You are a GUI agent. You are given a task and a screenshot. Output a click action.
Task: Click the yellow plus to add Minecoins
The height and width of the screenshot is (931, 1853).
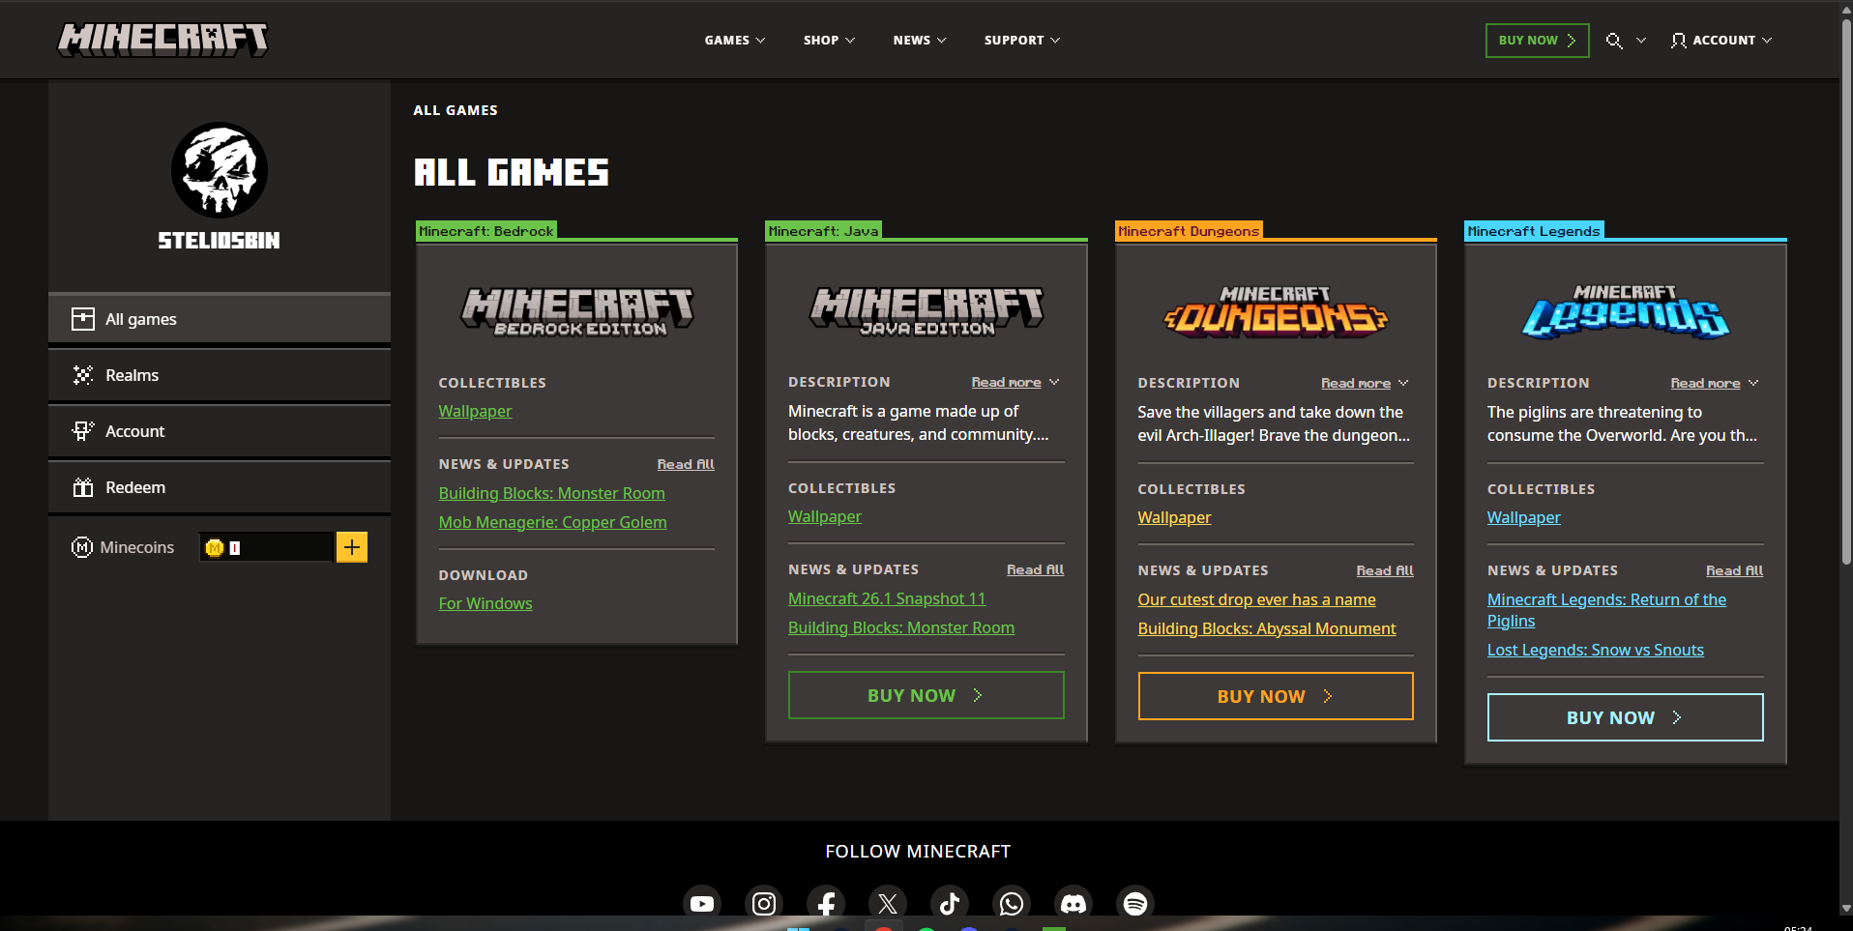pyautogui.click(x=352, y=547)
